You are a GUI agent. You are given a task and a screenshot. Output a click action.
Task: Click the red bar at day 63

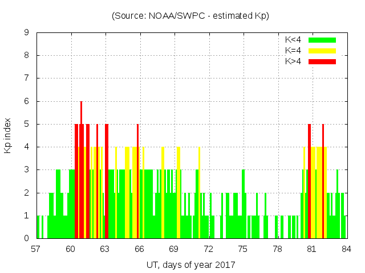coord(107,182)
